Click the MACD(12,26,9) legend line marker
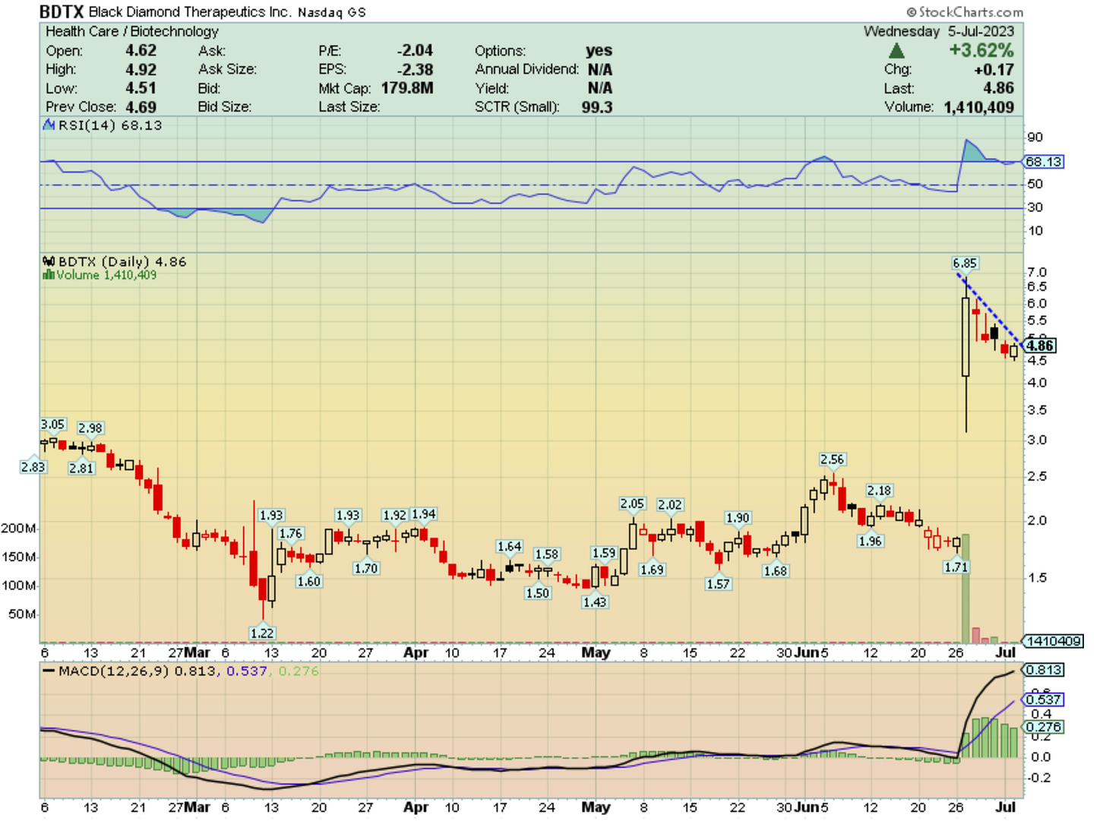This screenshot has height=821, width=1106. pos(49,671)
